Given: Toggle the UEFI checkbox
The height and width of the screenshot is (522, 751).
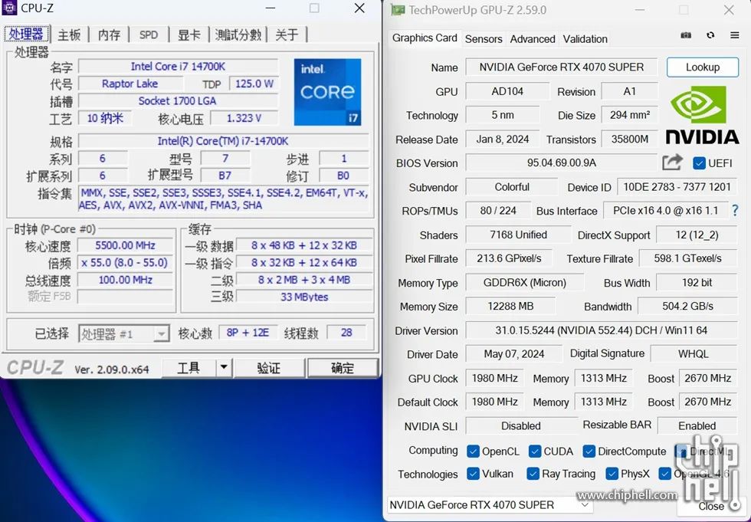Looking at the screenshot, I should pos(699,163).
